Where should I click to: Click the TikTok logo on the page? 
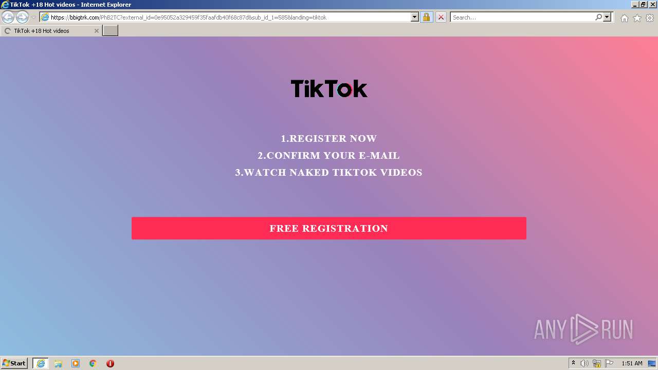pyautogui.click(x=329, y=88)
